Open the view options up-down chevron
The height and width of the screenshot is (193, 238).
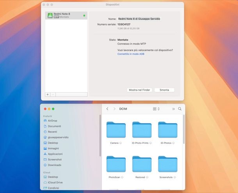(x=159, y=109)
